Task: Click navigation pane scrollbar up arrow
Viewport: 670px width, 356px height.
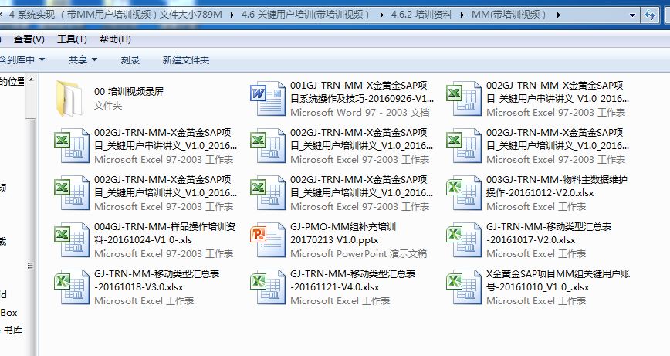Action: [x=31, y=80]
